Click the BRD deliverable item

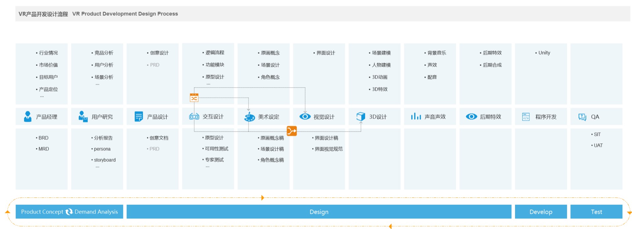coord(42,138)
